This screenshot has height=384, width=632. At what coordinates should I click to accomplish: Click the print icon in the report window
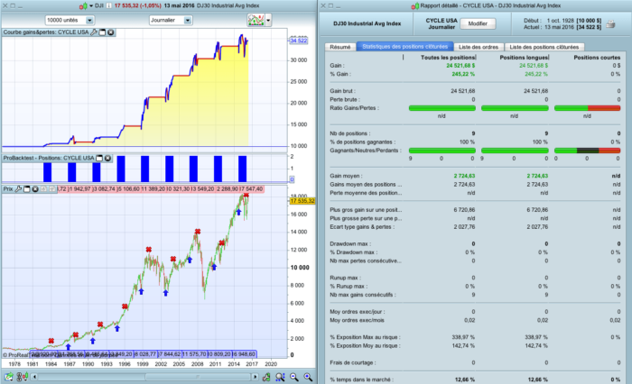point(610,24)
